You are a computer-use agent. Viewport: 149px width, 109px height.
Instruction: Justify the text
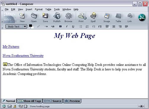pos(126,26)
